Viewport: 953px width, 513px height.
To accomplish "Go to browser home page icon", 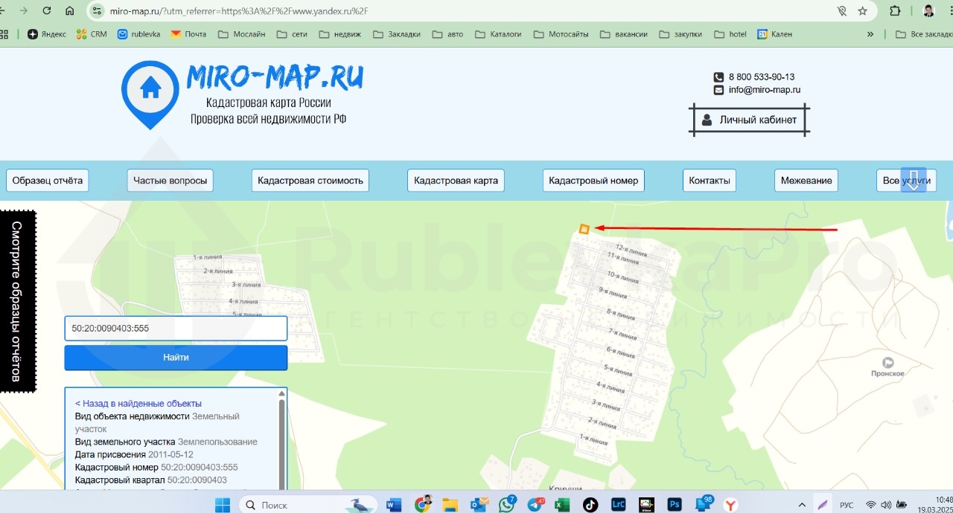I will tap(70, 11).
